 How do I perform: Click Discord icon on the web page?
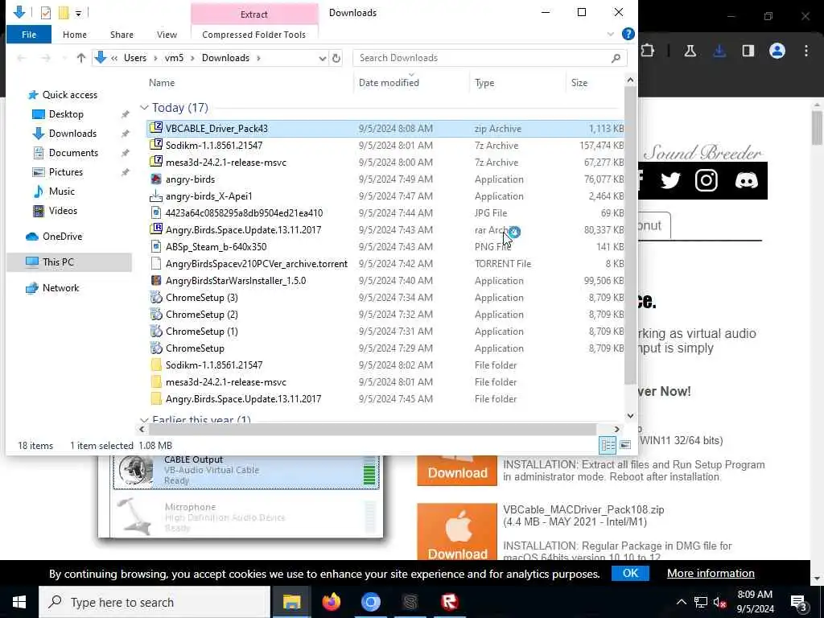pyautogui.click(x=746, y=180)
